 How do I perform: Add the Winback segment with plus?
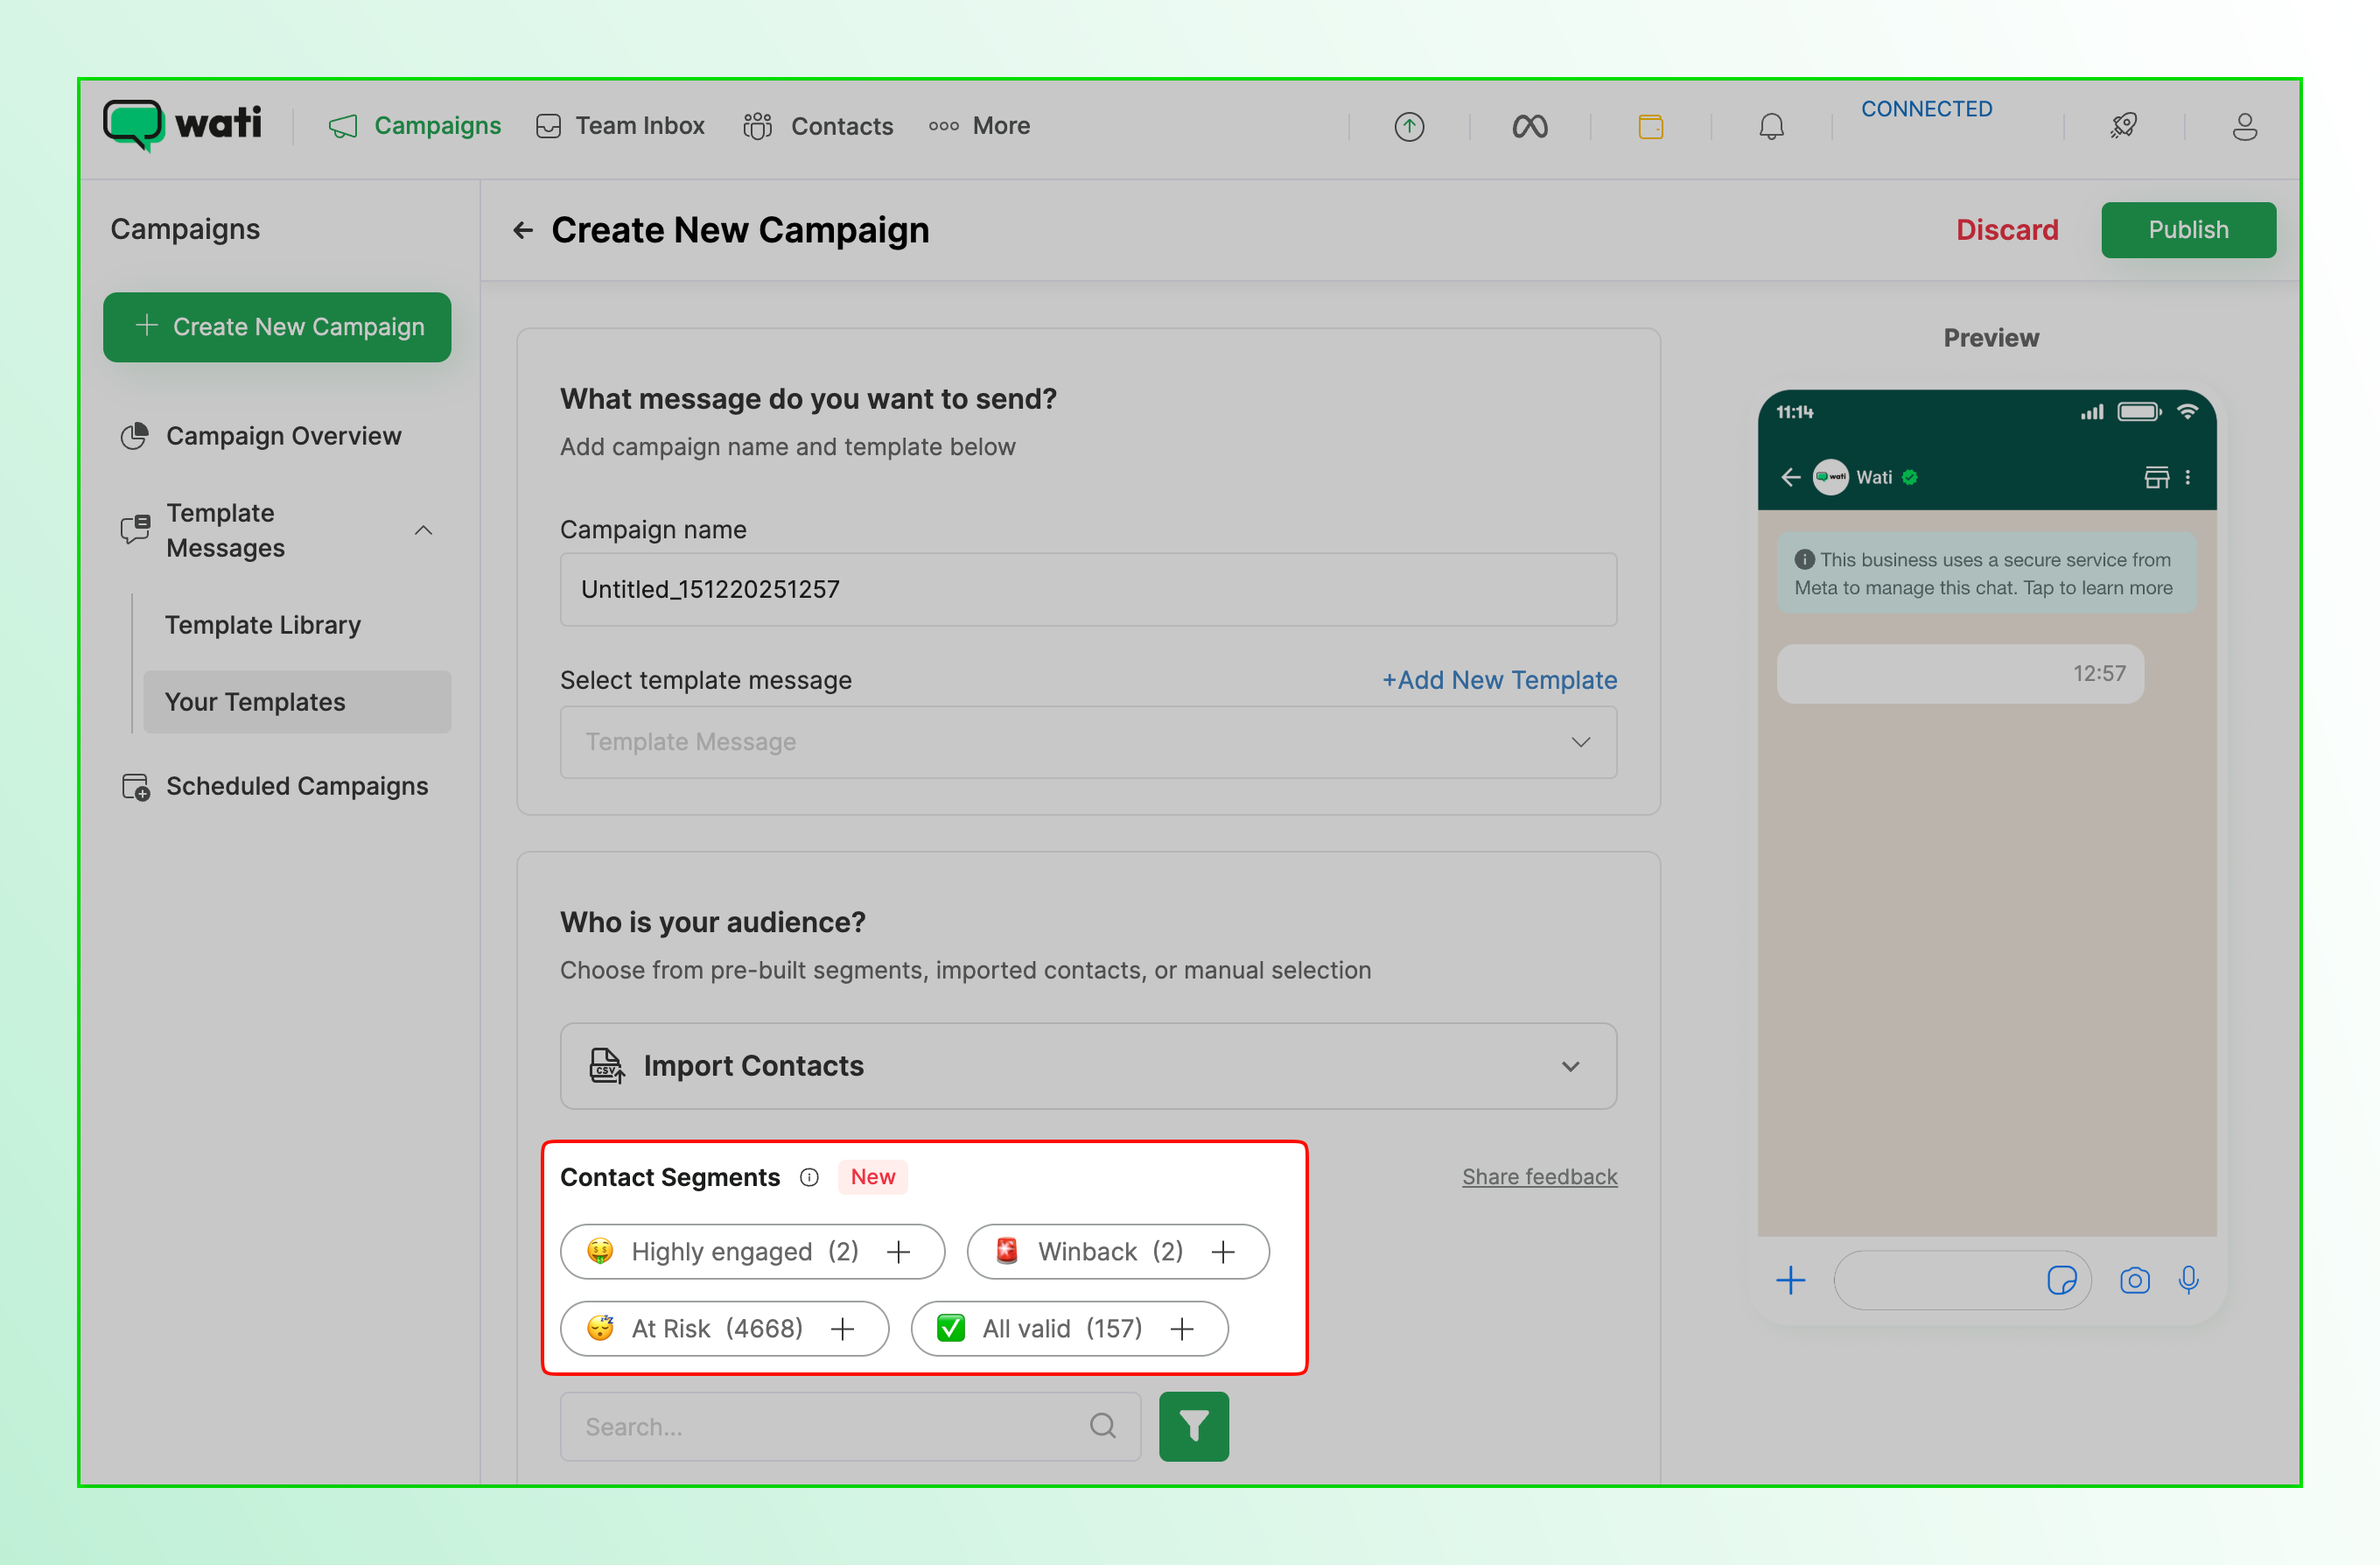(x=1223, y=1252)
